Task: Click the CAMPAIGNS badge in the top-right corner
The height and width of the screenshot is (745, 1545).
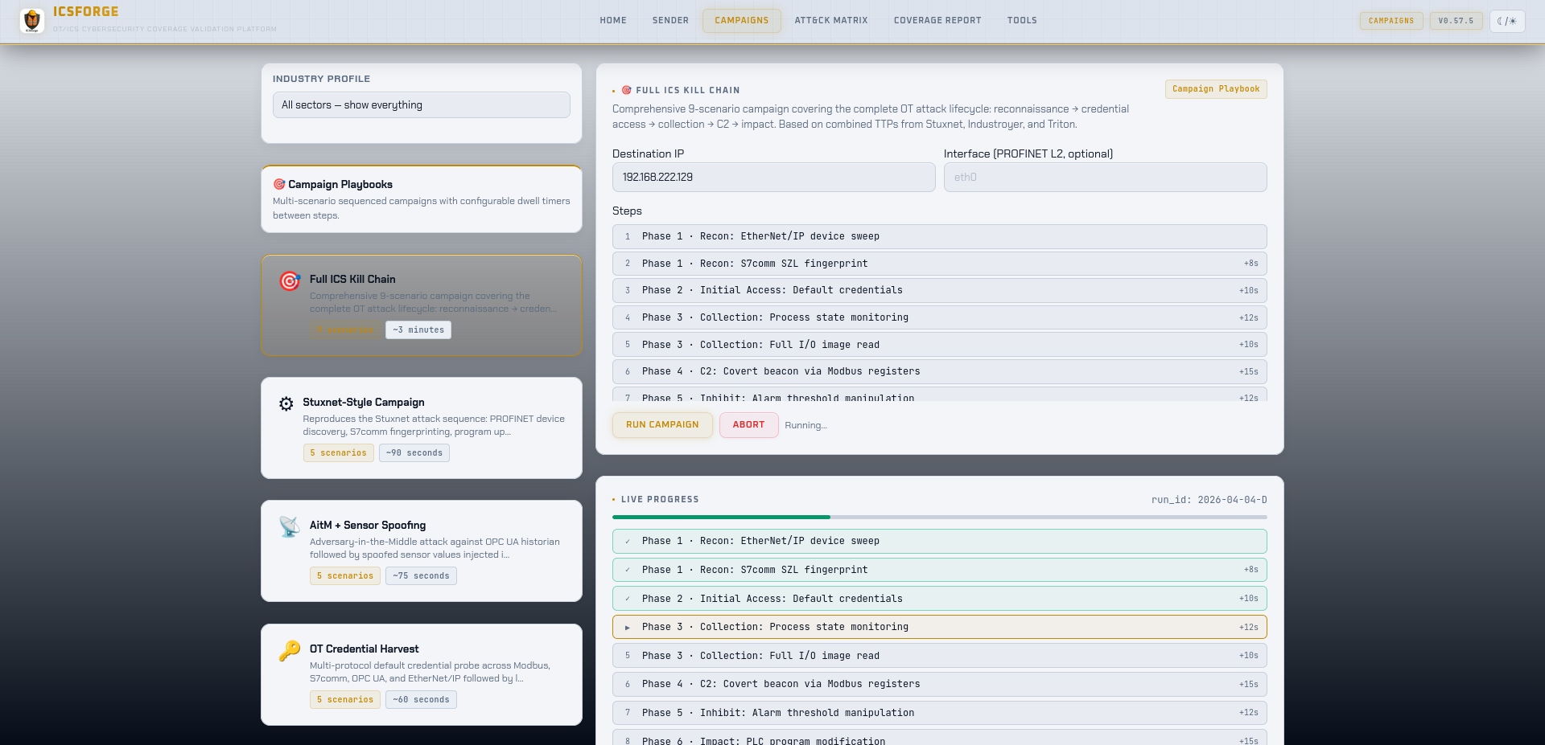Action: [1390, 21]
